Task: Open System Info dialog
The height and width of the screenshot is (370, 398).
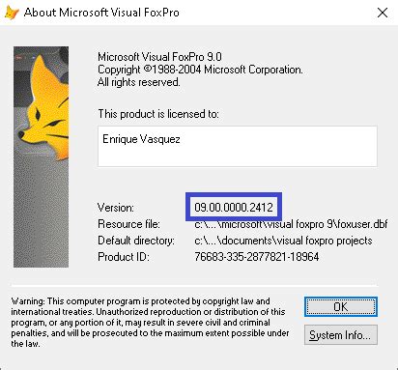Action: [x=341, y=335]
